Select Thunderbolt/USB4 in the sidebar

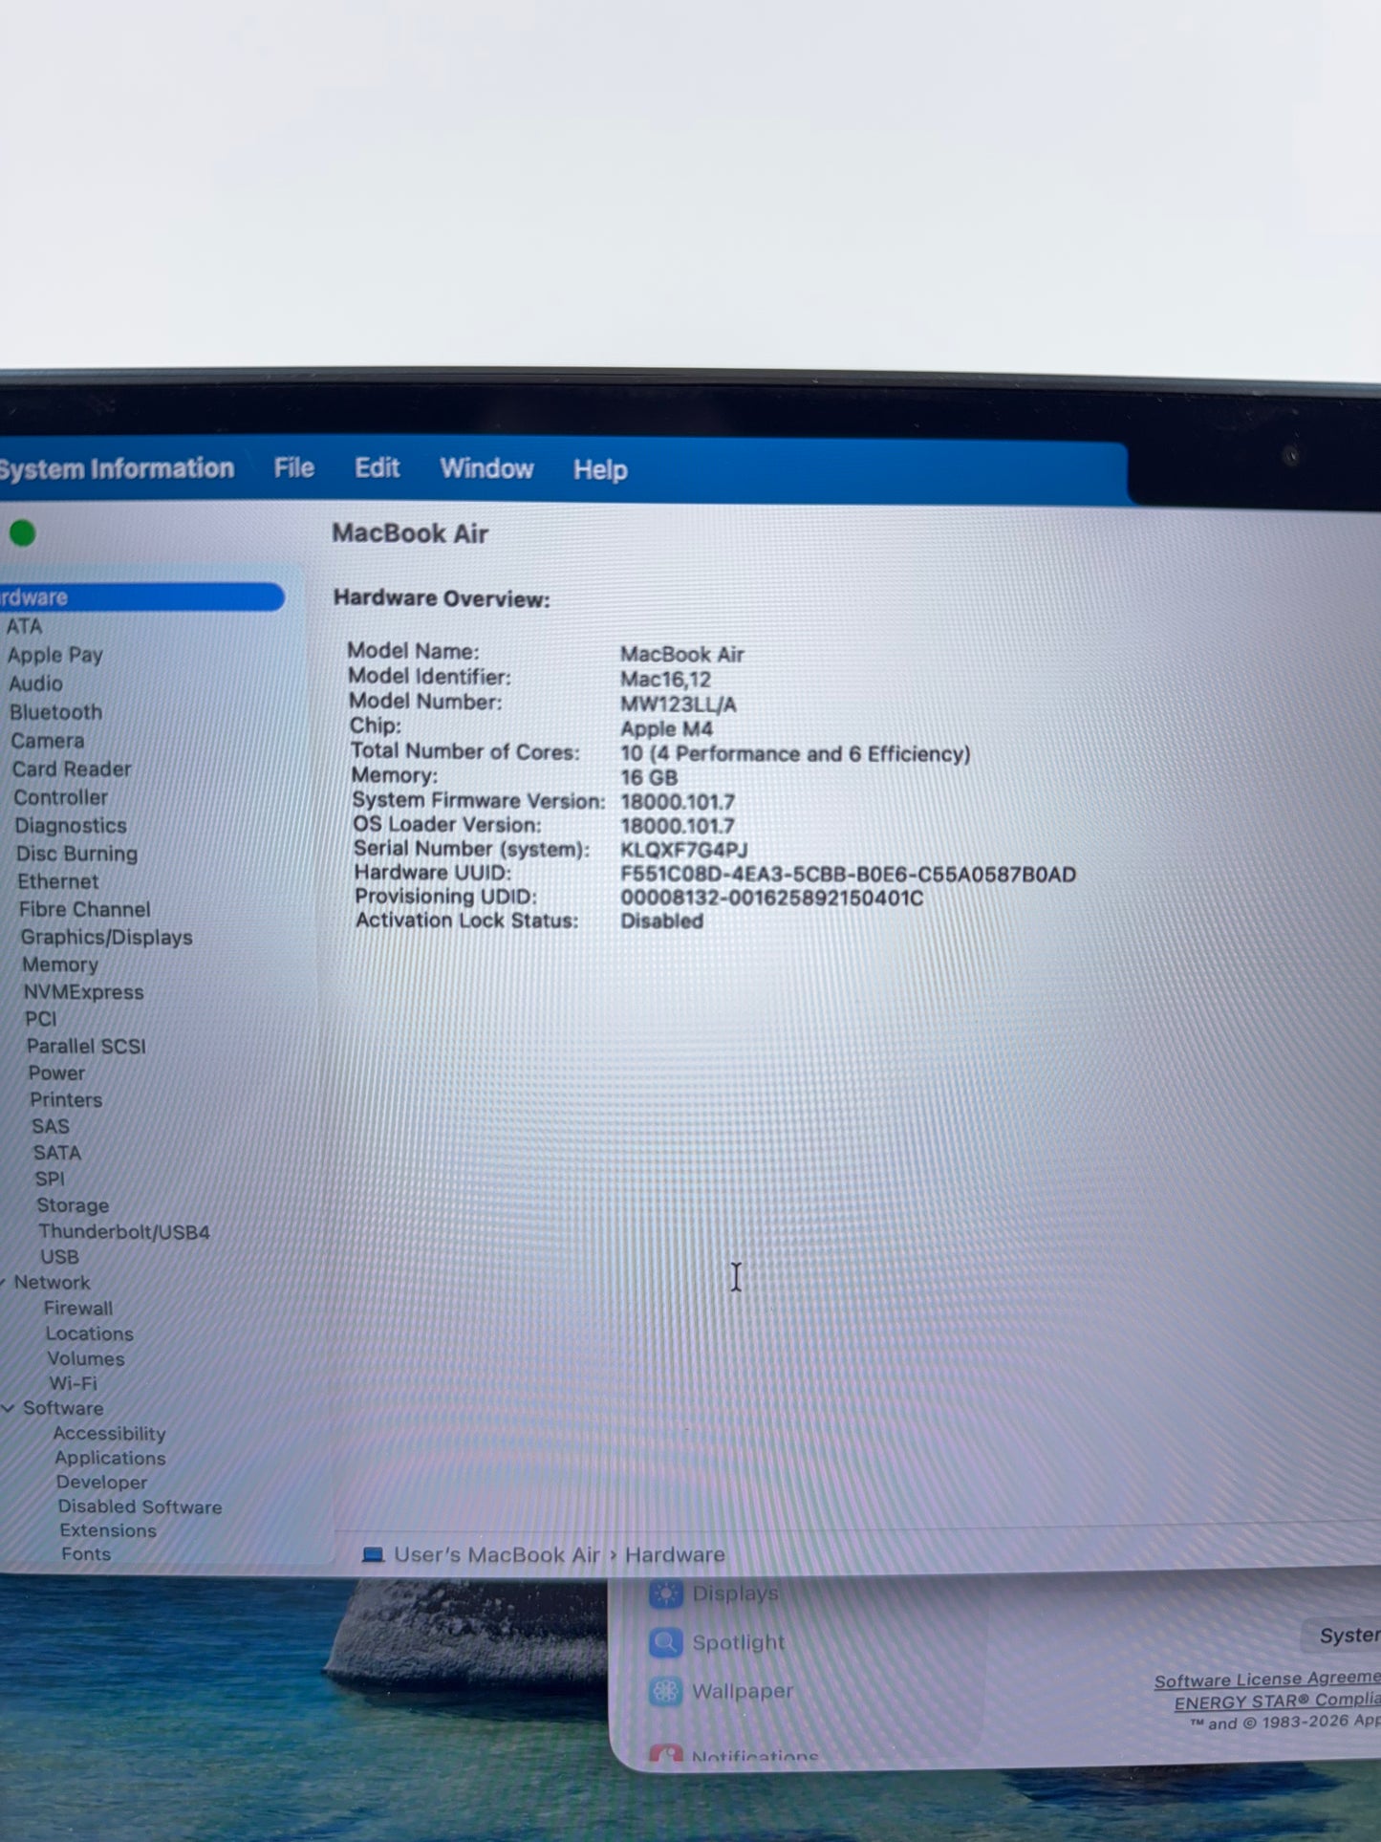click(124, 1232)
